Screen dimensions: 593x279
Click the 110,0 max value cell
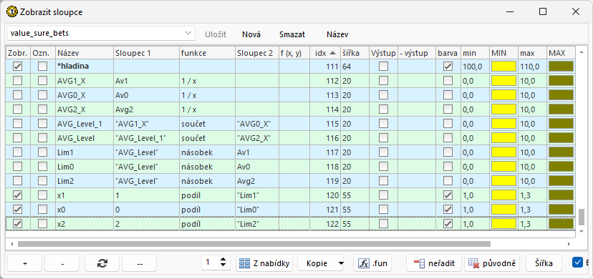pyautogui.click(x=533, y=67)
